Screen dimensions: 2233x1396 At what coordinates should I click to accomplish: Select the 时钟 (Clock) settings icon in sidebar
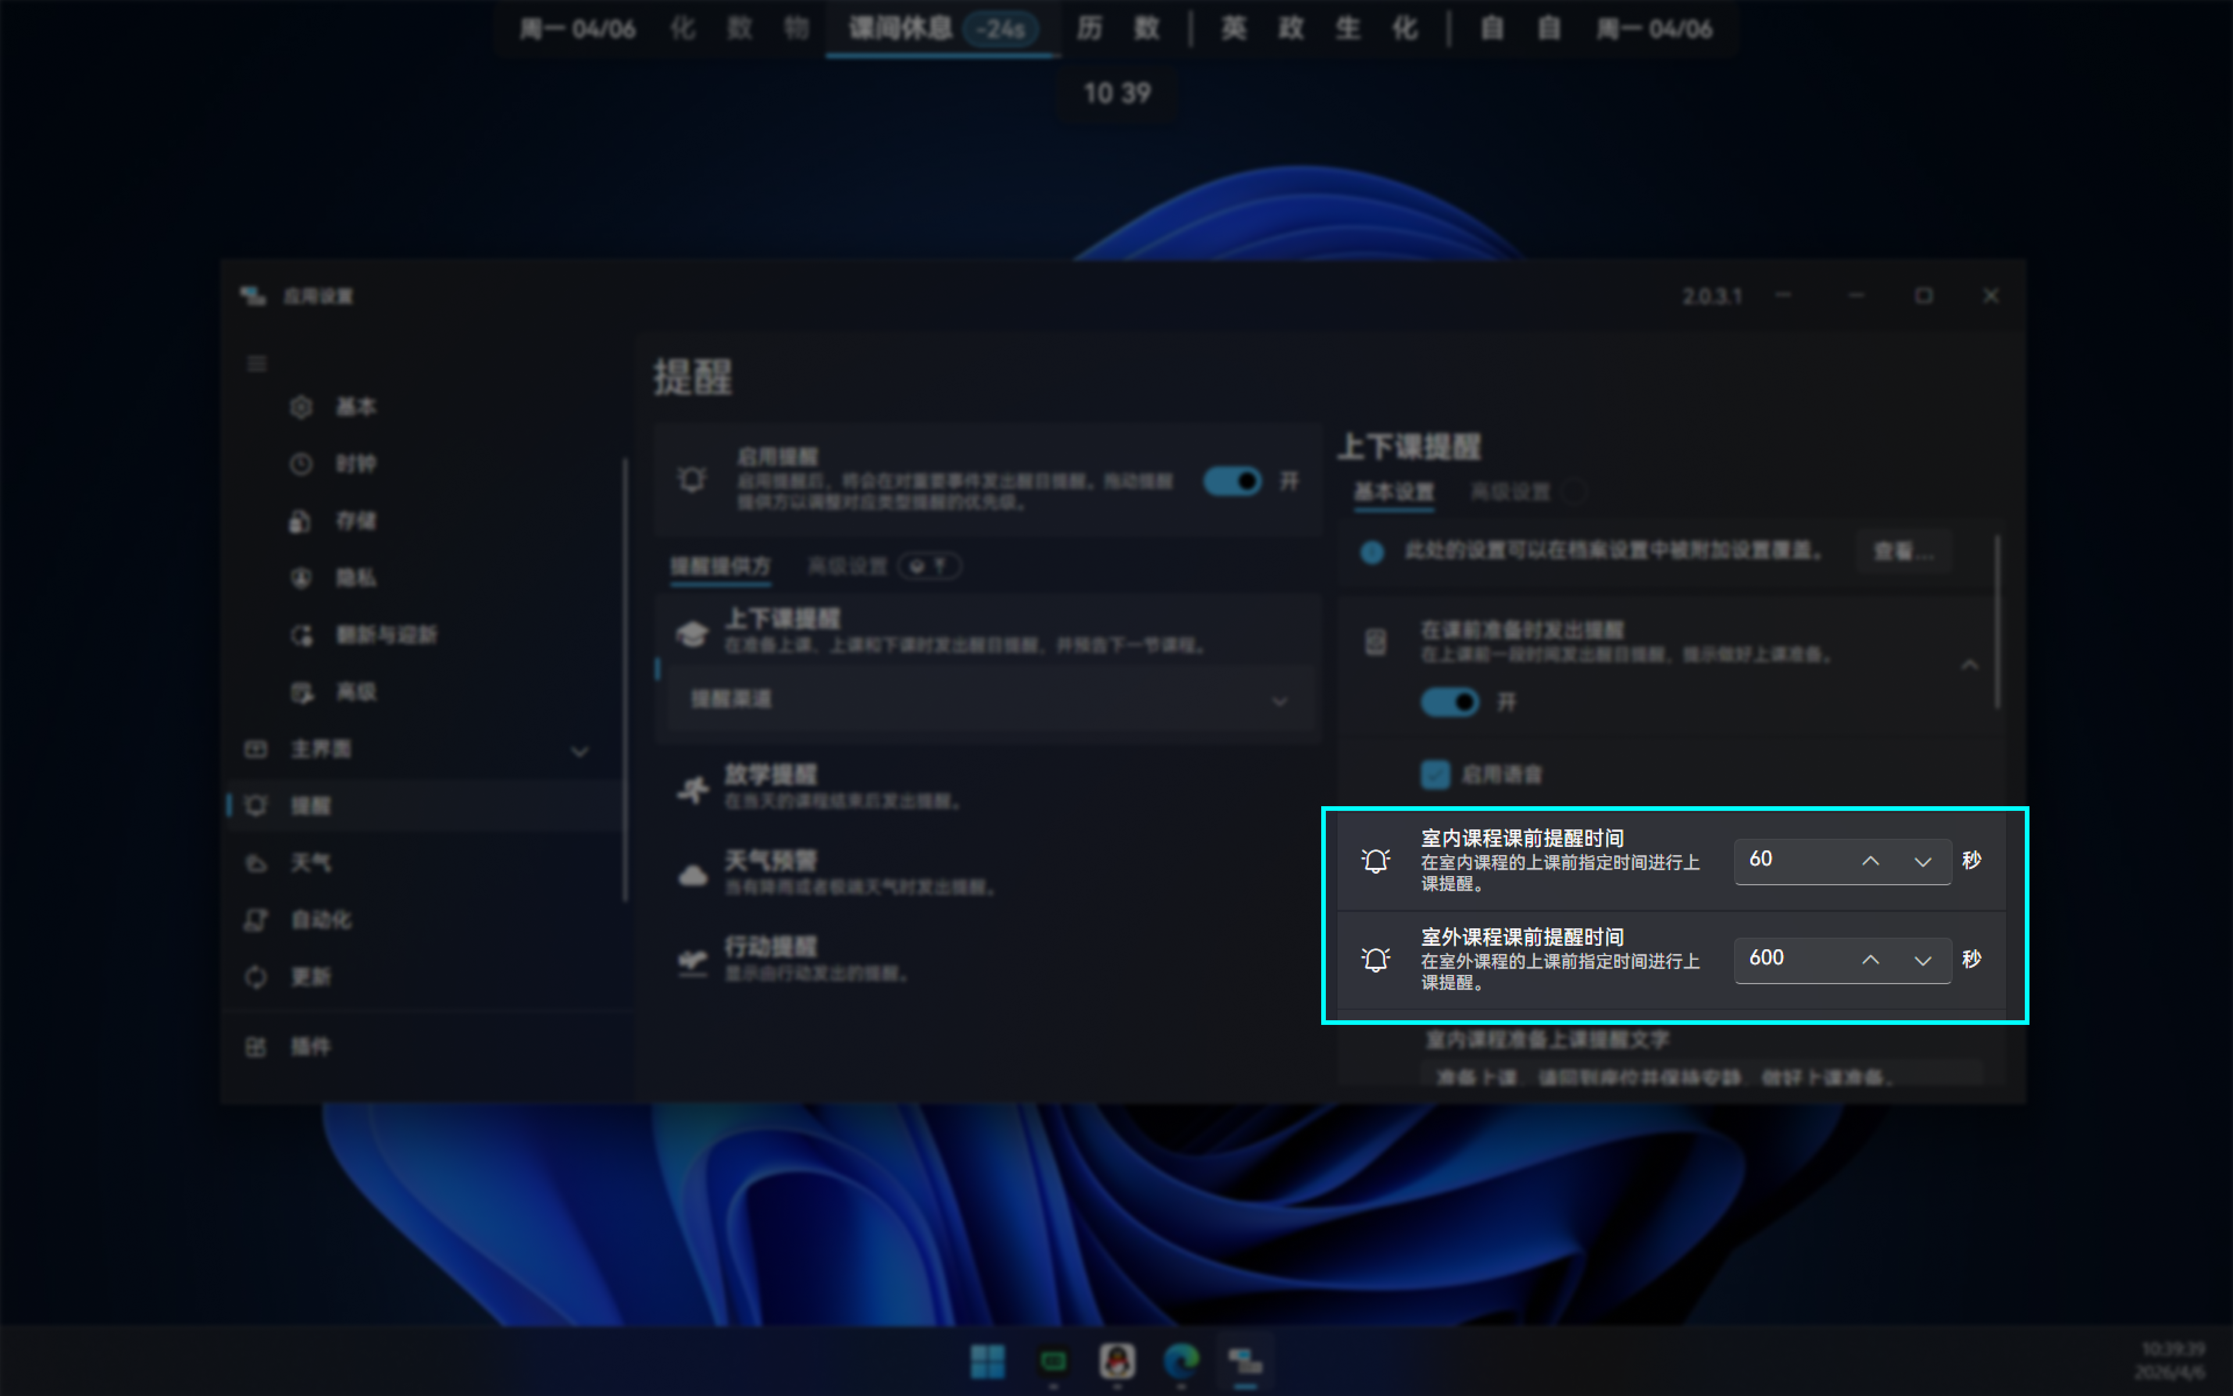302,464
